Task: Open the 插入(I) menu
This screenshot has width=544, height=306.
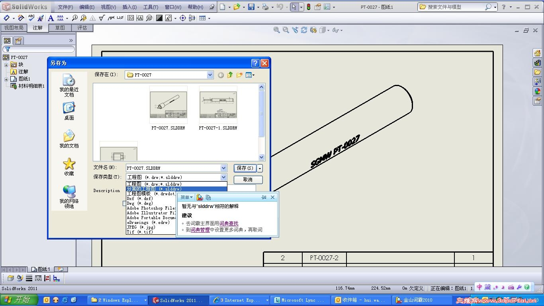Action: (129, 7)
